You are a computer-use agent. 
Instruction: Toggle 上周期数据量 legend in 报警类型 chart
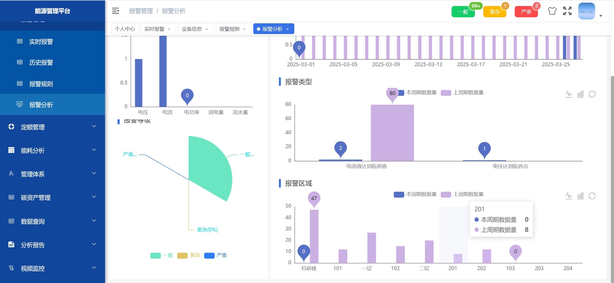tap(462, 93)
